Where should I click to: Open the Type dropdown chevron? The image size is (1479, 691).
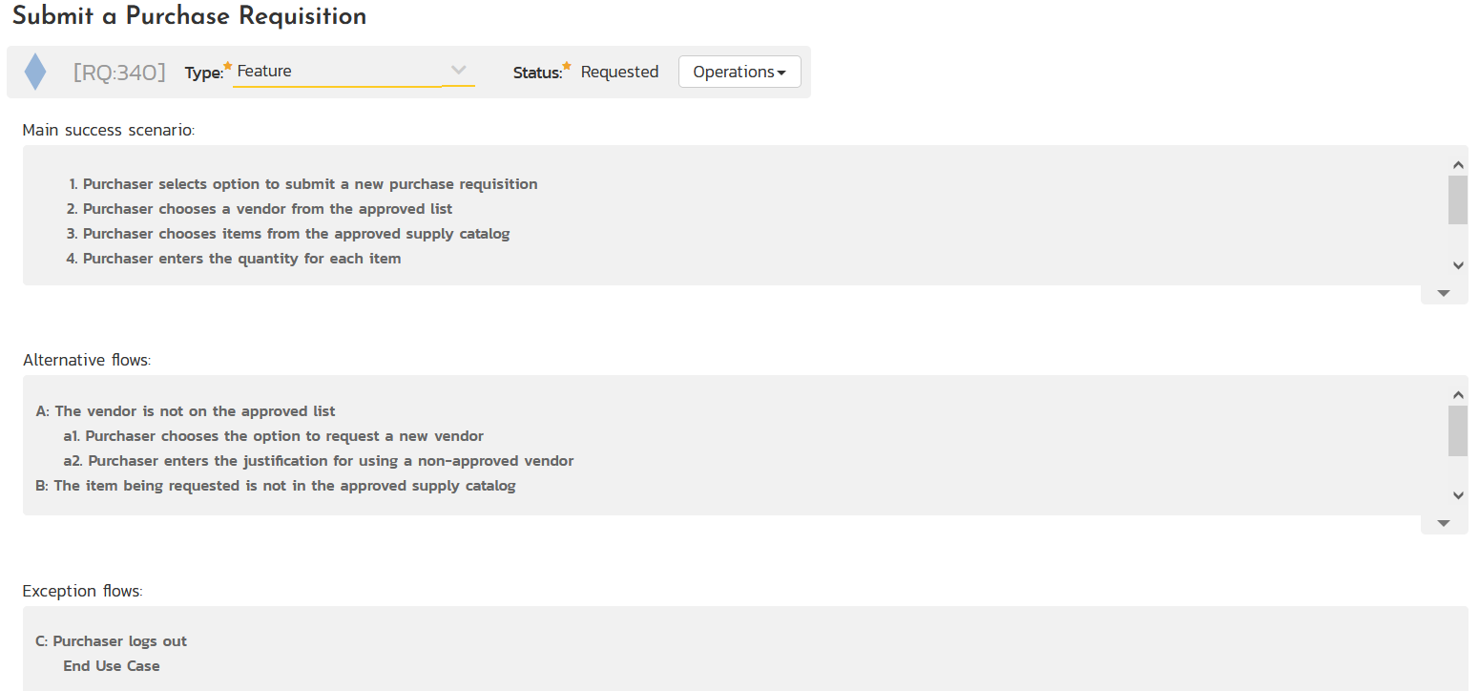point(458,71)
